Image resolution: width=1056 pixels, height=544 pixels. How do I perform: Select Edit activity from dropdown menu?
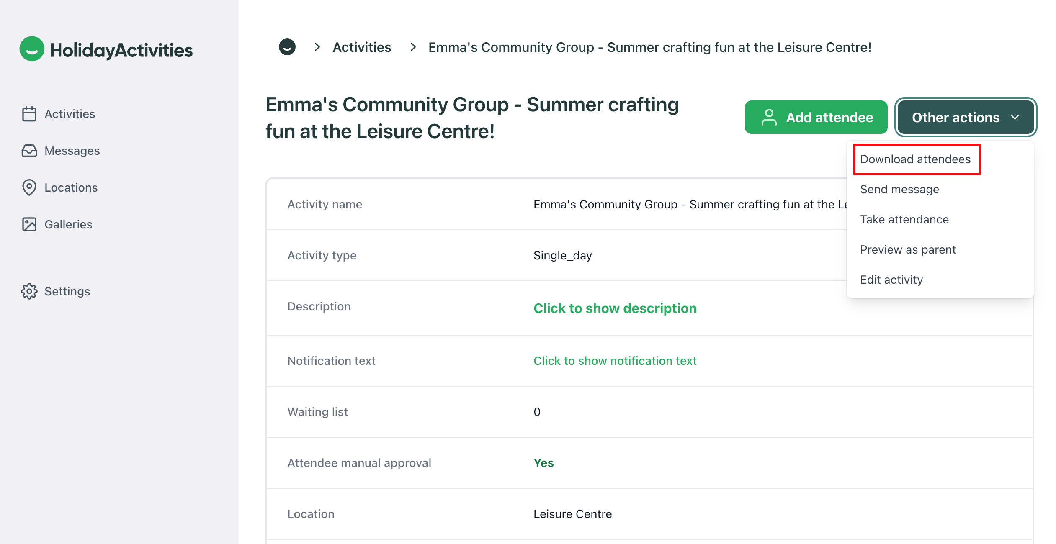(x=891, y=280)
